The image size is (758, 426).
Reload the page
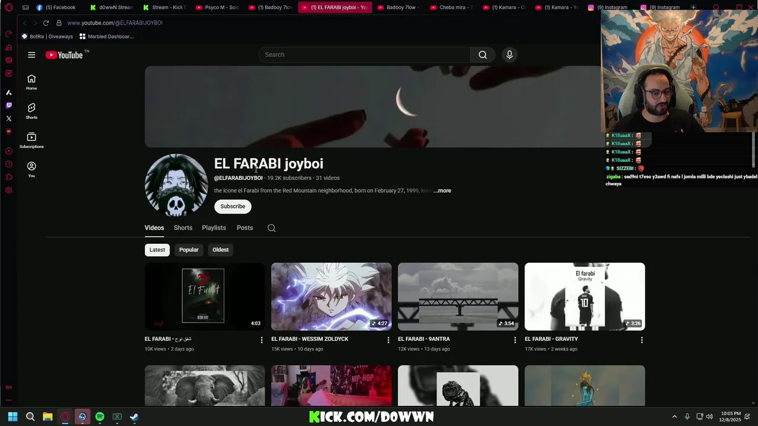pyautogui.click(x=46, y=22)
